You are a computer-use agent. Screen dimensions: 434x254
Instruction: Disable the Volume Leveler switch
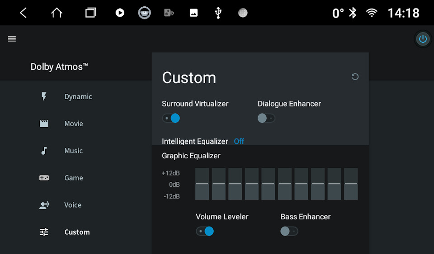coord(205,231)
